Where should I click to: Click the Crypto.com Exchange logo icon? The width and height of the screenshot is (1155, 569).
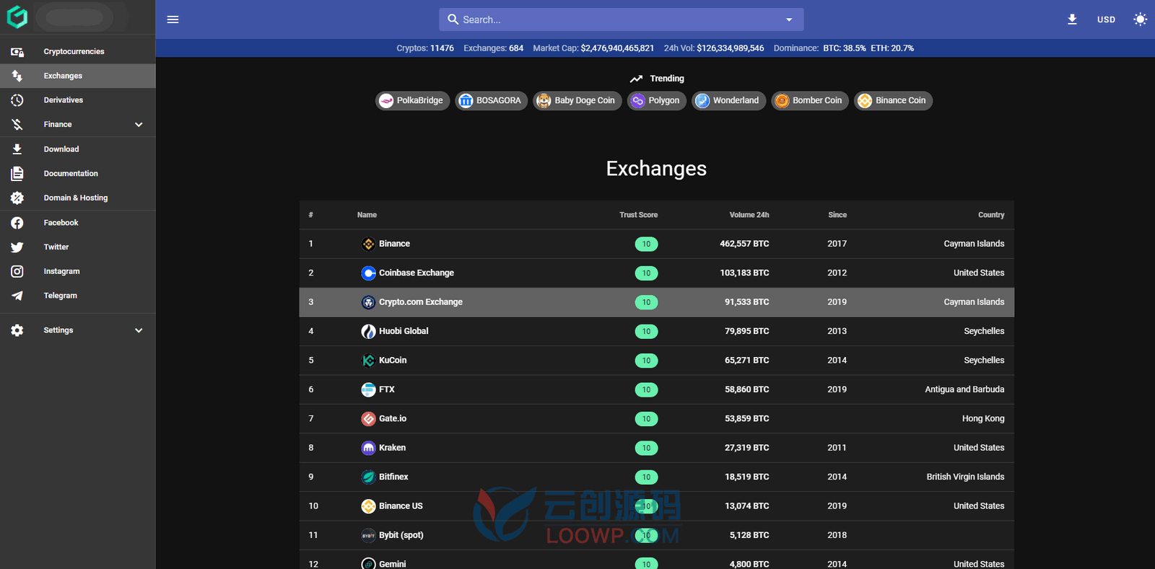coord(368,302)
